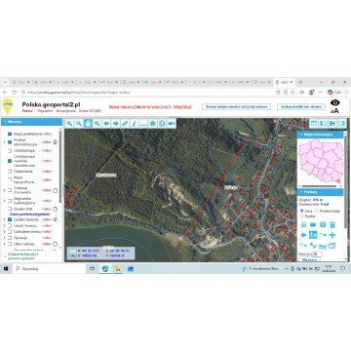Toggle high contrast eye icon
Image resolution: width=351 pixels, height=351 pixels.
tap(334, 102)
